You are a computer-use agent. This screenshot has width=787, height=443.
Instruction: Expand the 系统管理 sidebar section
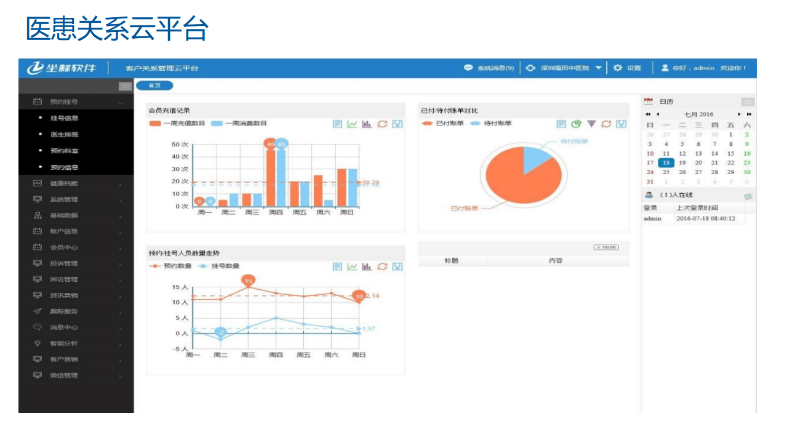point(76,199)
